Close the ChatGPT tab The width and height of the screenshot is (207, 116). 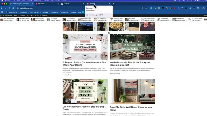point(84,4)
